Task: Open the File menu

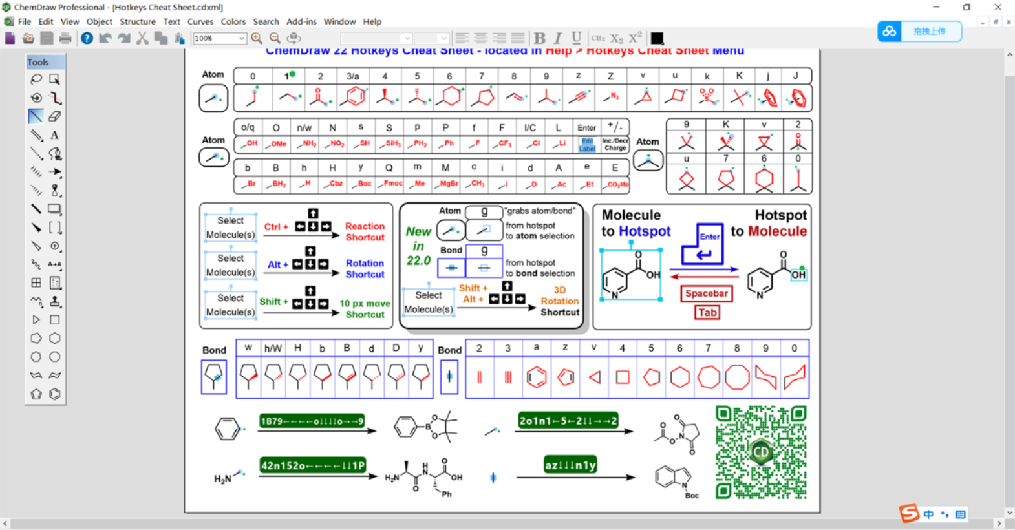Action: point(25,21)
